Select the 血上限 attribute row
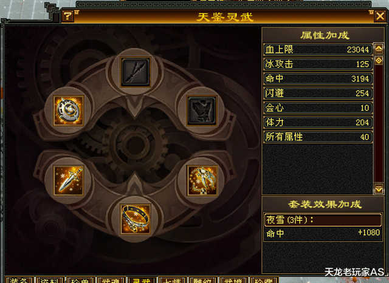389x283 pixels. point(318,50)
